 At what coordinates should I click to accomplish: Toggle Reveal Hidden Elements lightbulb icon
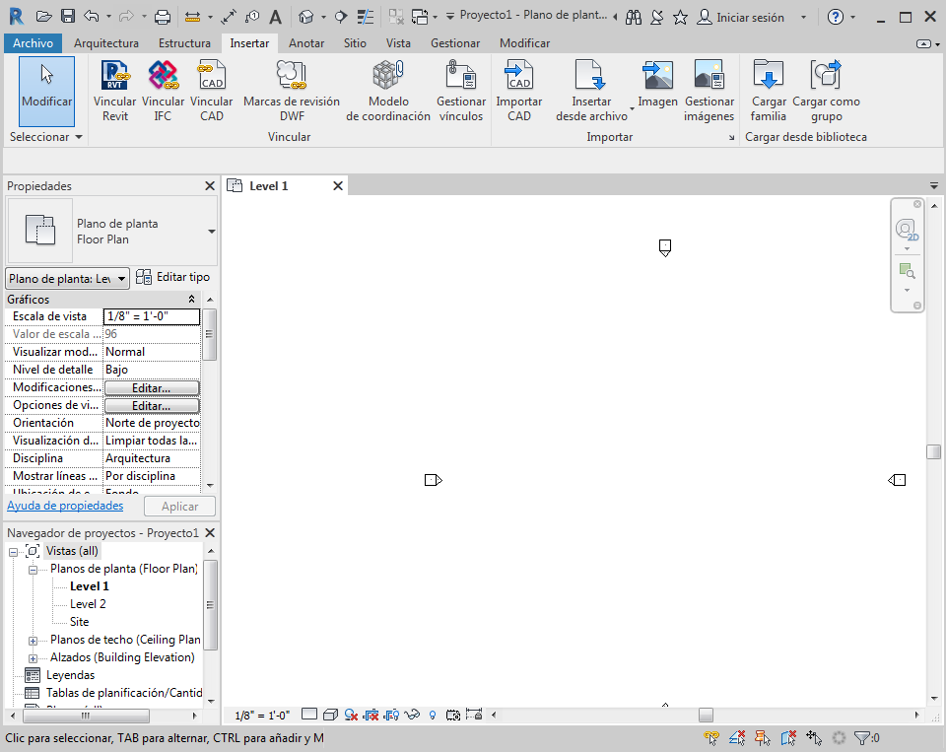point(433,716)
